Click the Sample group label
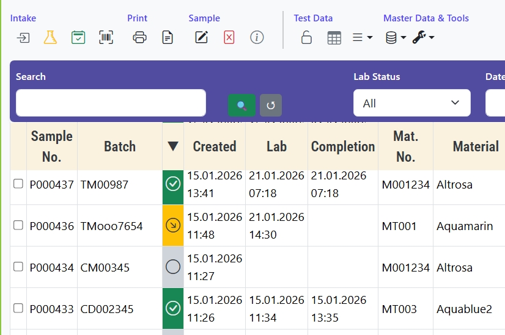The width and height of the screenshot is (505, 335). [204, 18]
